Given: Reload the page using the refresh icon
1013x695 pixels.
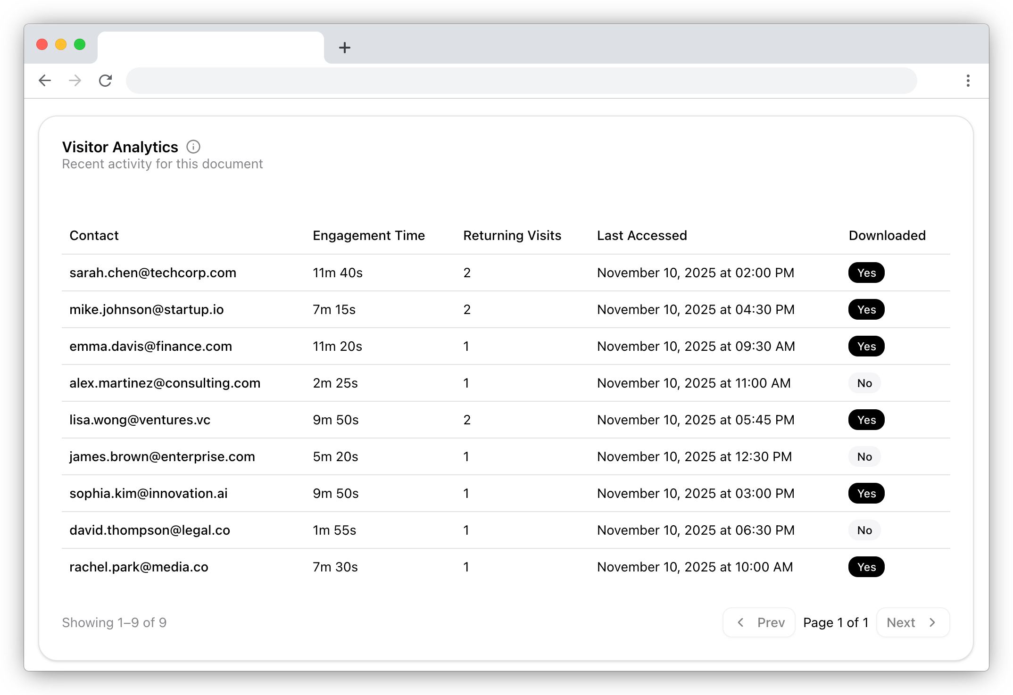Looking at the screenshot, I should click(105, 80).
